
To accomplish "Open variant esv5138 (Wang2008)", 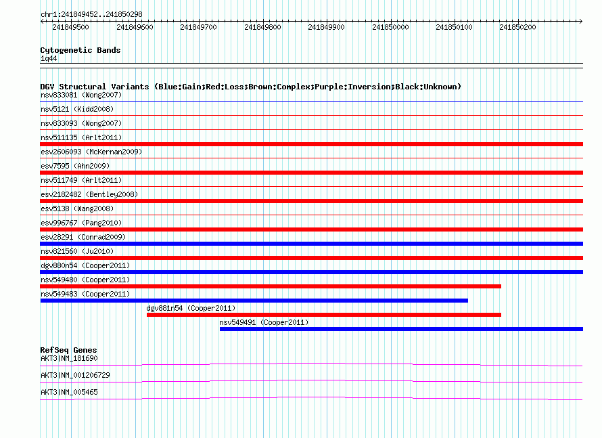I will click(x=77, y=209).
